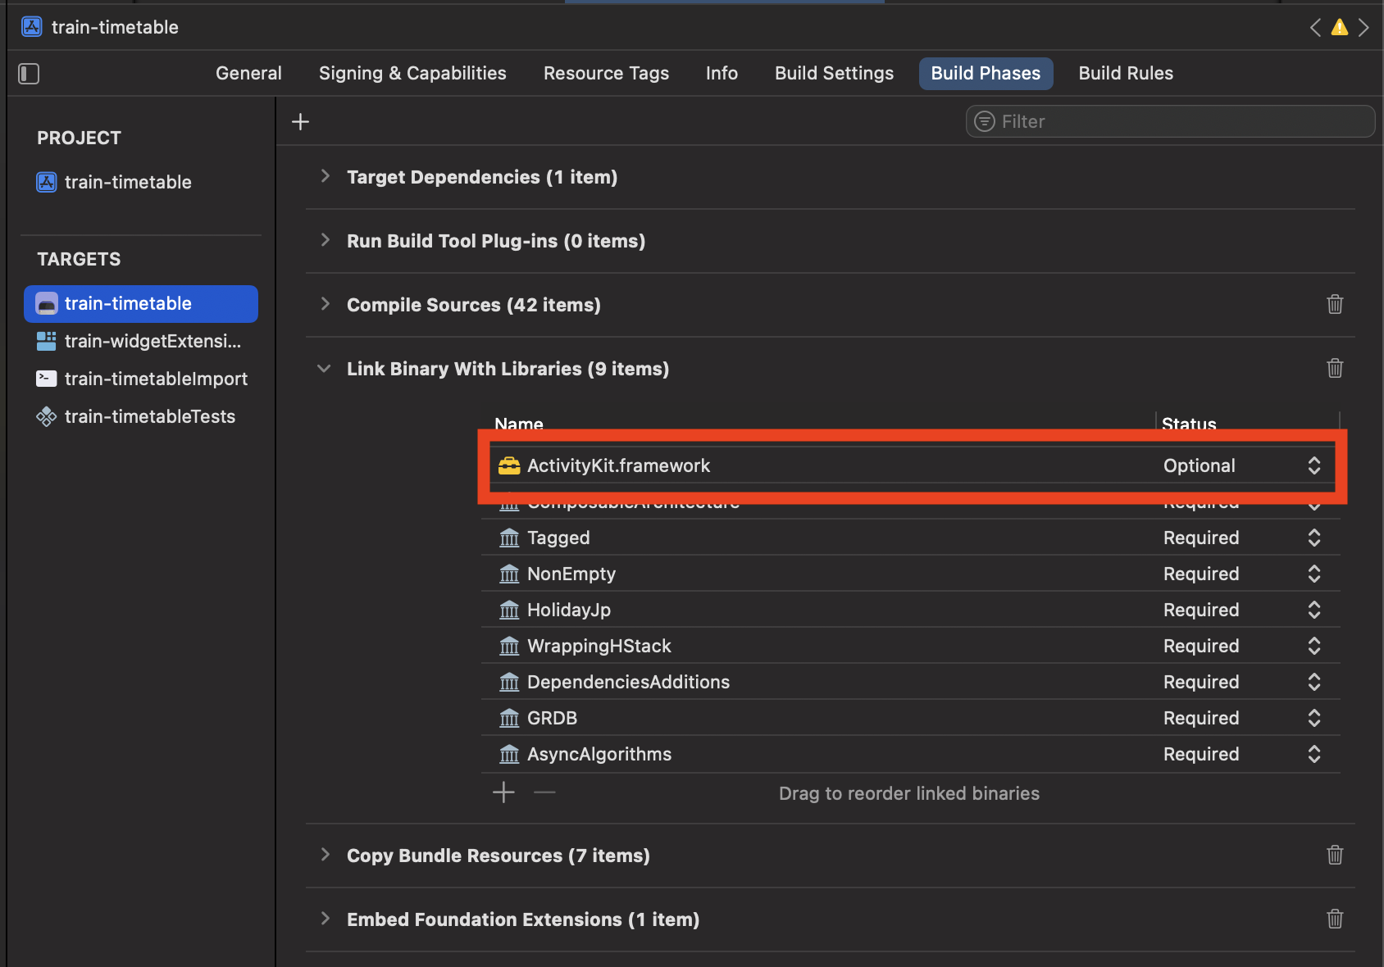Viewport: 1384px width, 967px height.
Task: Click the Name column header
Action: tap(518, 423)
